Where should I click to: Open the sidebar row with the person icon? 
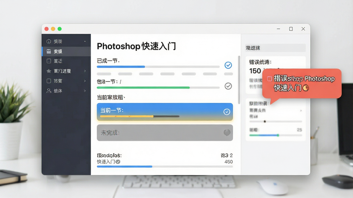(66, 91)
